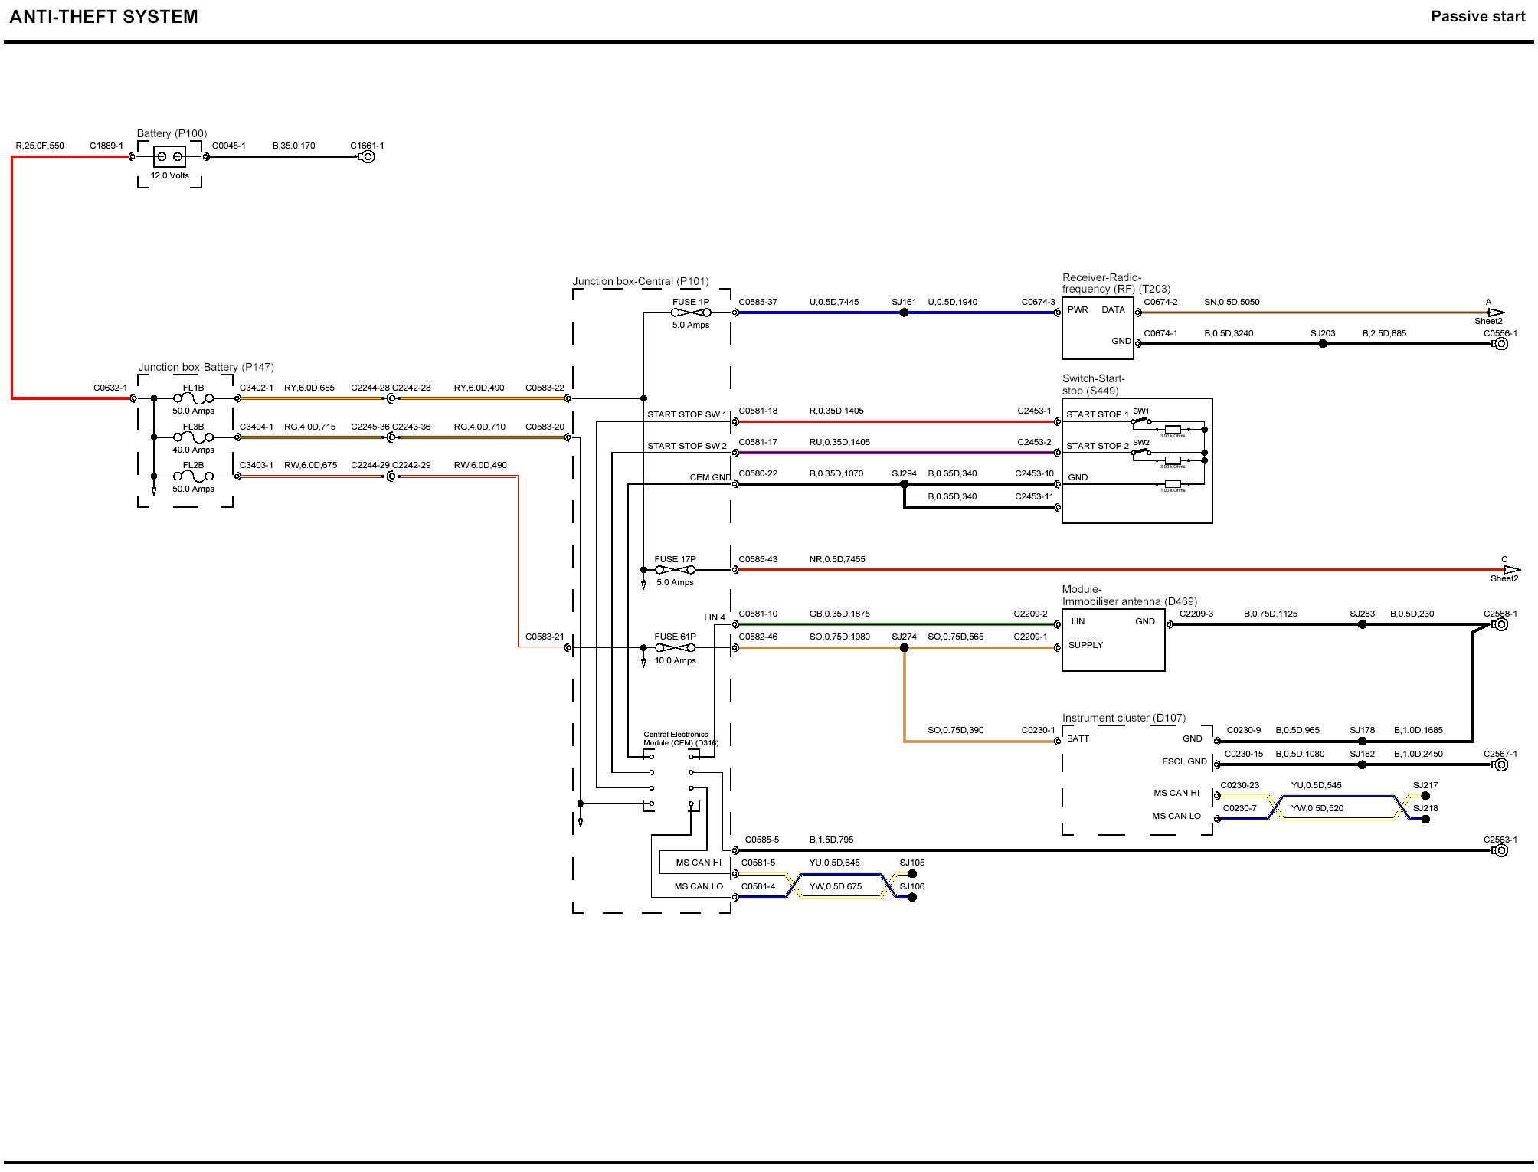
Task: Click the C0556-1 ground eyelet symbol
Action: tap(1501, 344)
